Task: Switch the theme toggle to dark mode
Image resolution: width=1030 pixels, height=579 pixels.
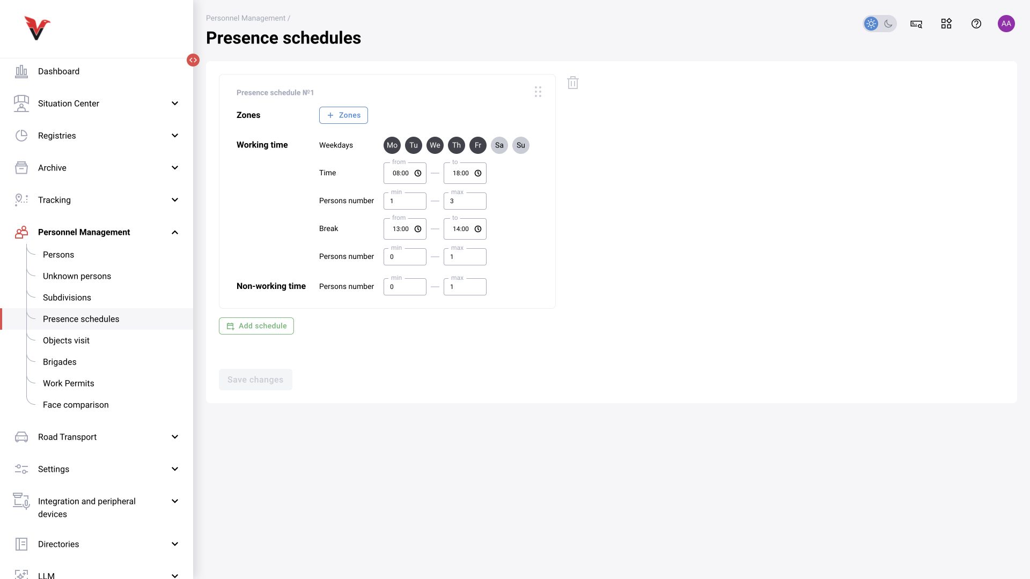Action: [x=888, y=24]
